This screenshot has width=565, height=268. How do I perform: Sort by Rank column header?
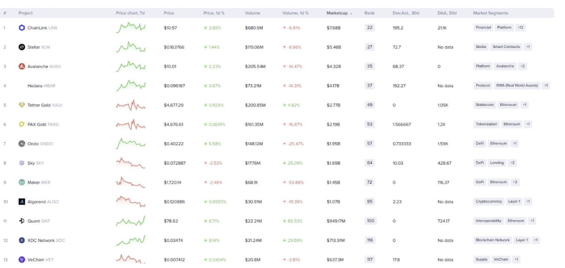coord(369,13)
